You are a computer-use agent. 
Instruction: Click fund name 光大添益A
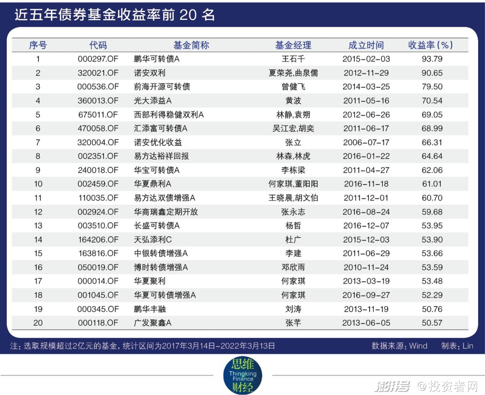[153, 101]
